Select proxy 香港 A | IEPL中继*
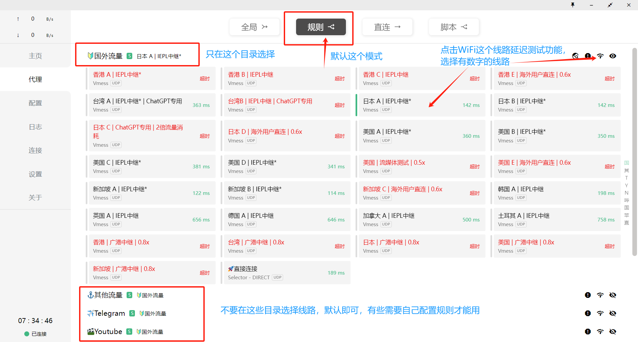The height and width of the screenshot is (342, 638). tap(152, 78)
